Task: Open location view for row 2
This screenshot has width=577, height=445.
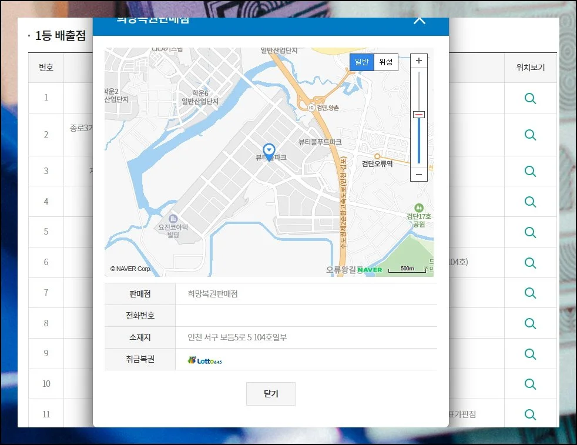Action: click(x=530, y=135)
